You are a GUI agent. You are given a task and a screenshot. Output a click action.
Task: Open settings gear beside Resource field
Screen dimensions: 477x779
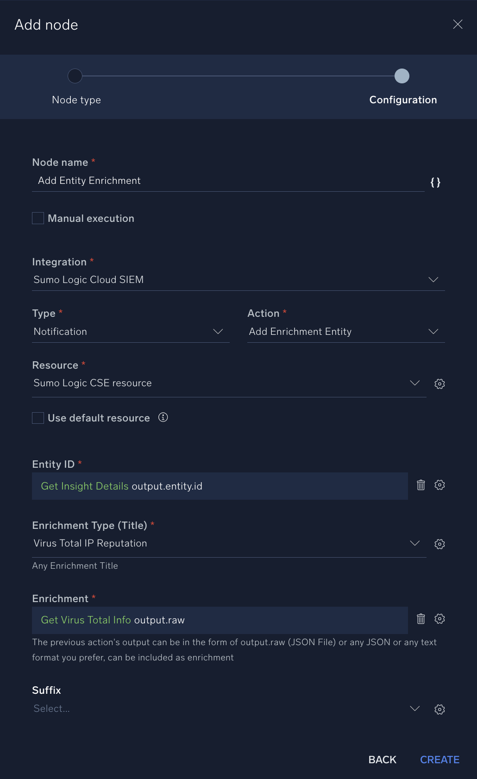439,383
